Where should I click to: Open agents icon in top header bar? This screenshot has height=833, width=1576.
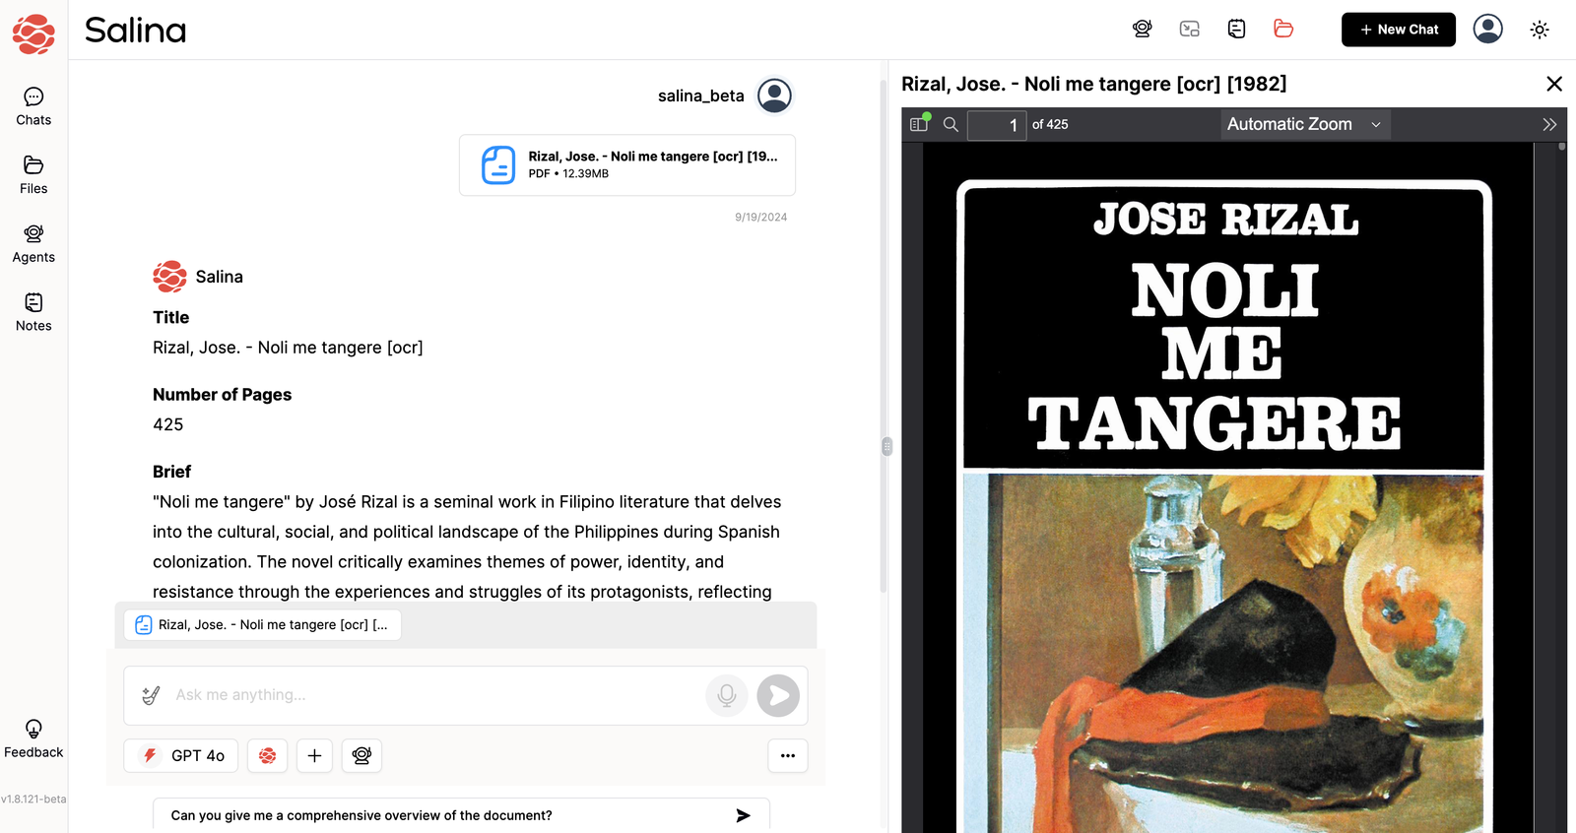point(1143,30)
